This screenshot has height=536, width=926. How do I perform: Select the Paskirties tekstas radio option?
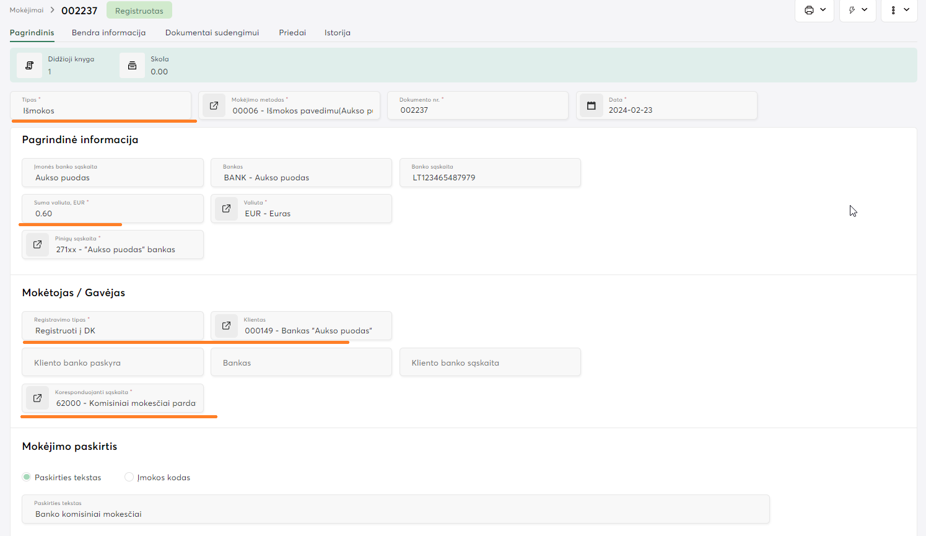[x=27, y=477]
